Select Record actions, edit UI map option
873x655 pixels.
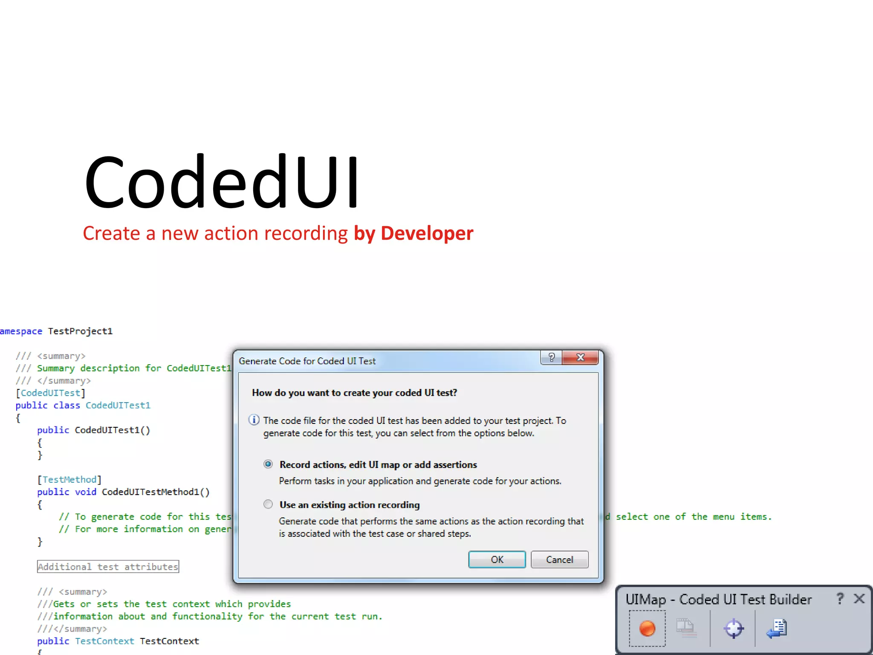268,464
